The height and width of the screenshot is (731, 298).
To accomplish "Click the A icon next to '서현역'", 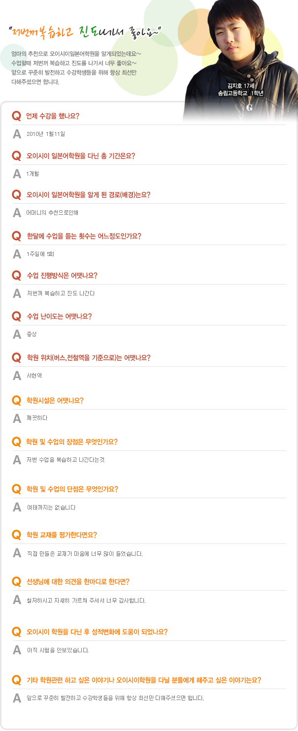I will [17, 376].
